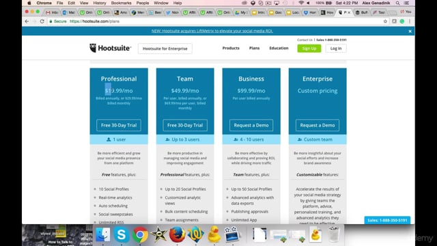437x246 pixels.
Task: Launch iMovie from the dock
Action: 158,234
